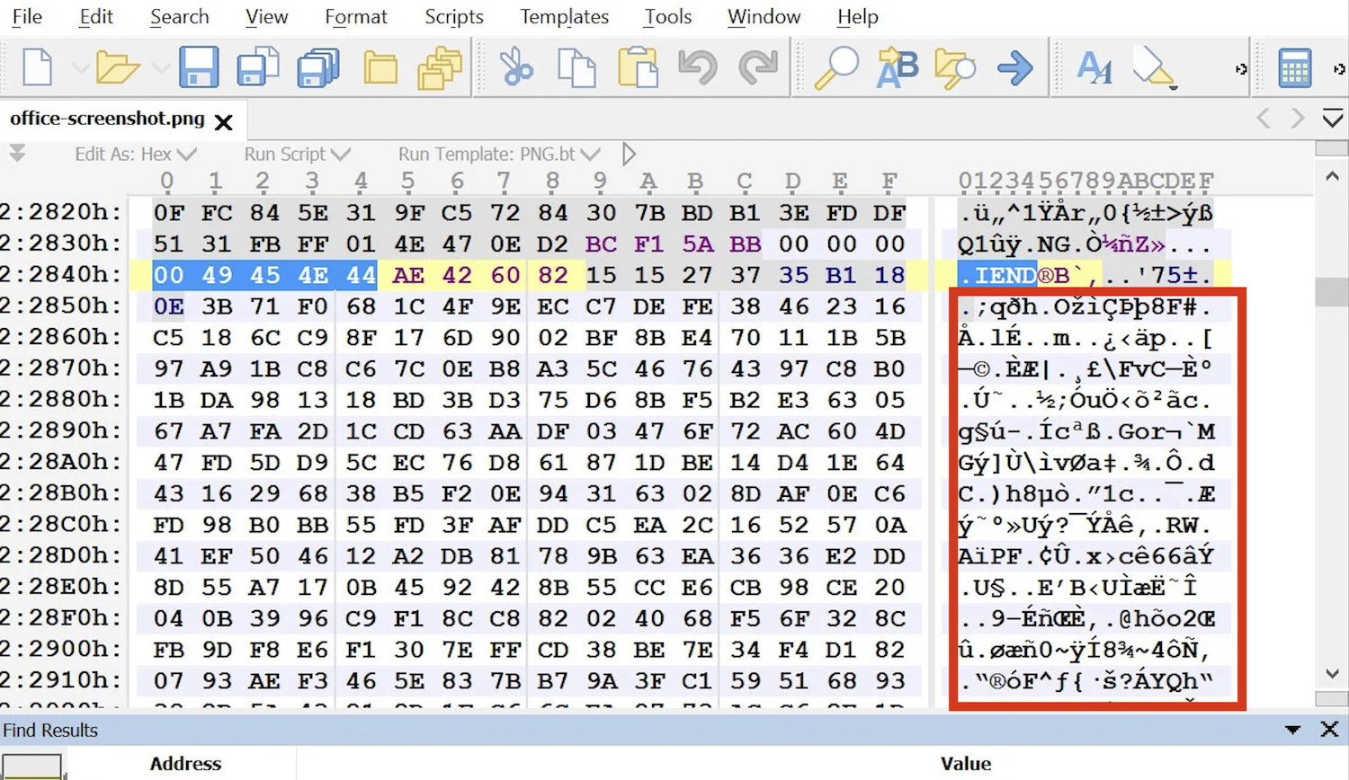Viewport: 1349px width, 780px height.
Task: Open the View menu
Action: pos(267,16)
